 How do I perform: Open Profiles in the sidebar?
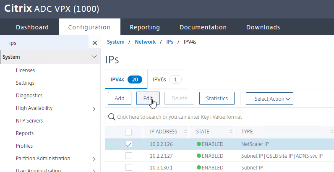[24, 146]
